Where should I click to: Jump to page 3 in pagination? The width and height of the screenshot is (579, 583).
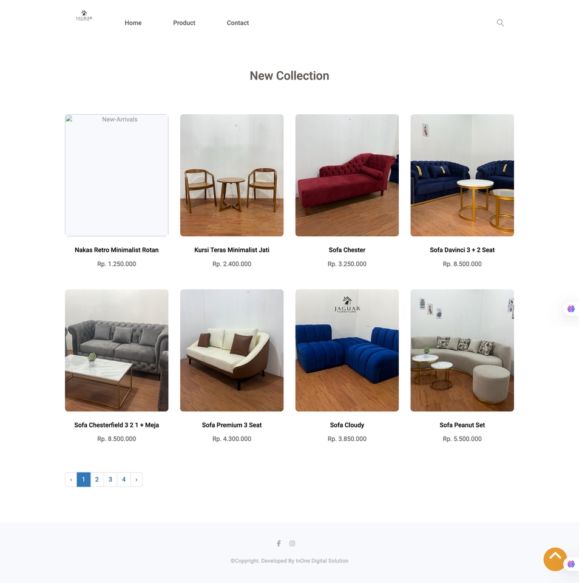click(110, 480)
